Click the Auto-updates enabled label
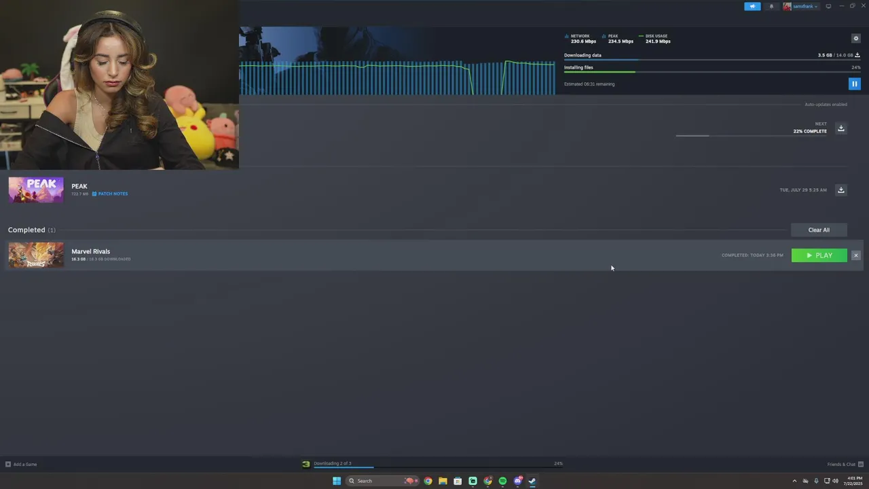The height and width of the screenshot is (489, 869). (x=826, y=105)
